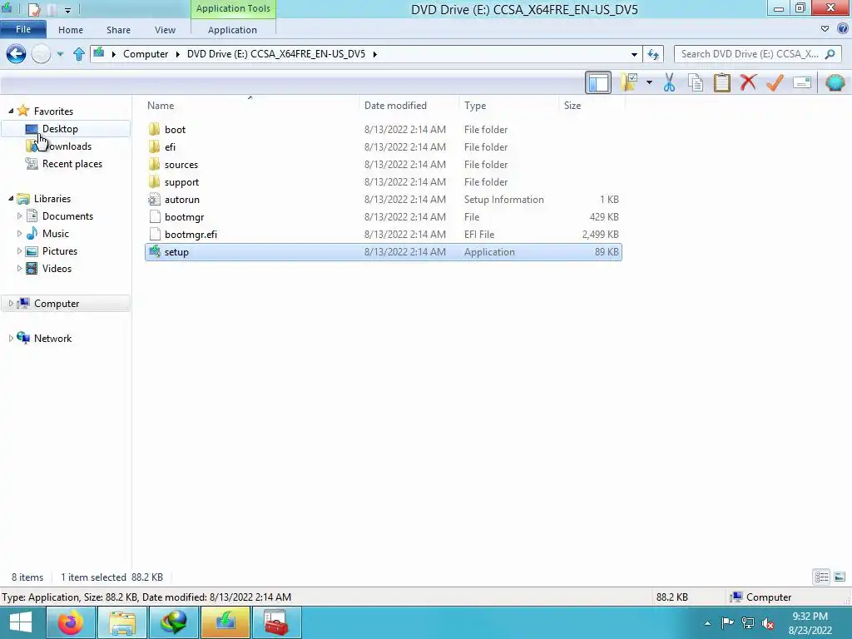Open the teal shell icon in toolbar
Viewport: 852px width, 639px height.
click(835, 82)
